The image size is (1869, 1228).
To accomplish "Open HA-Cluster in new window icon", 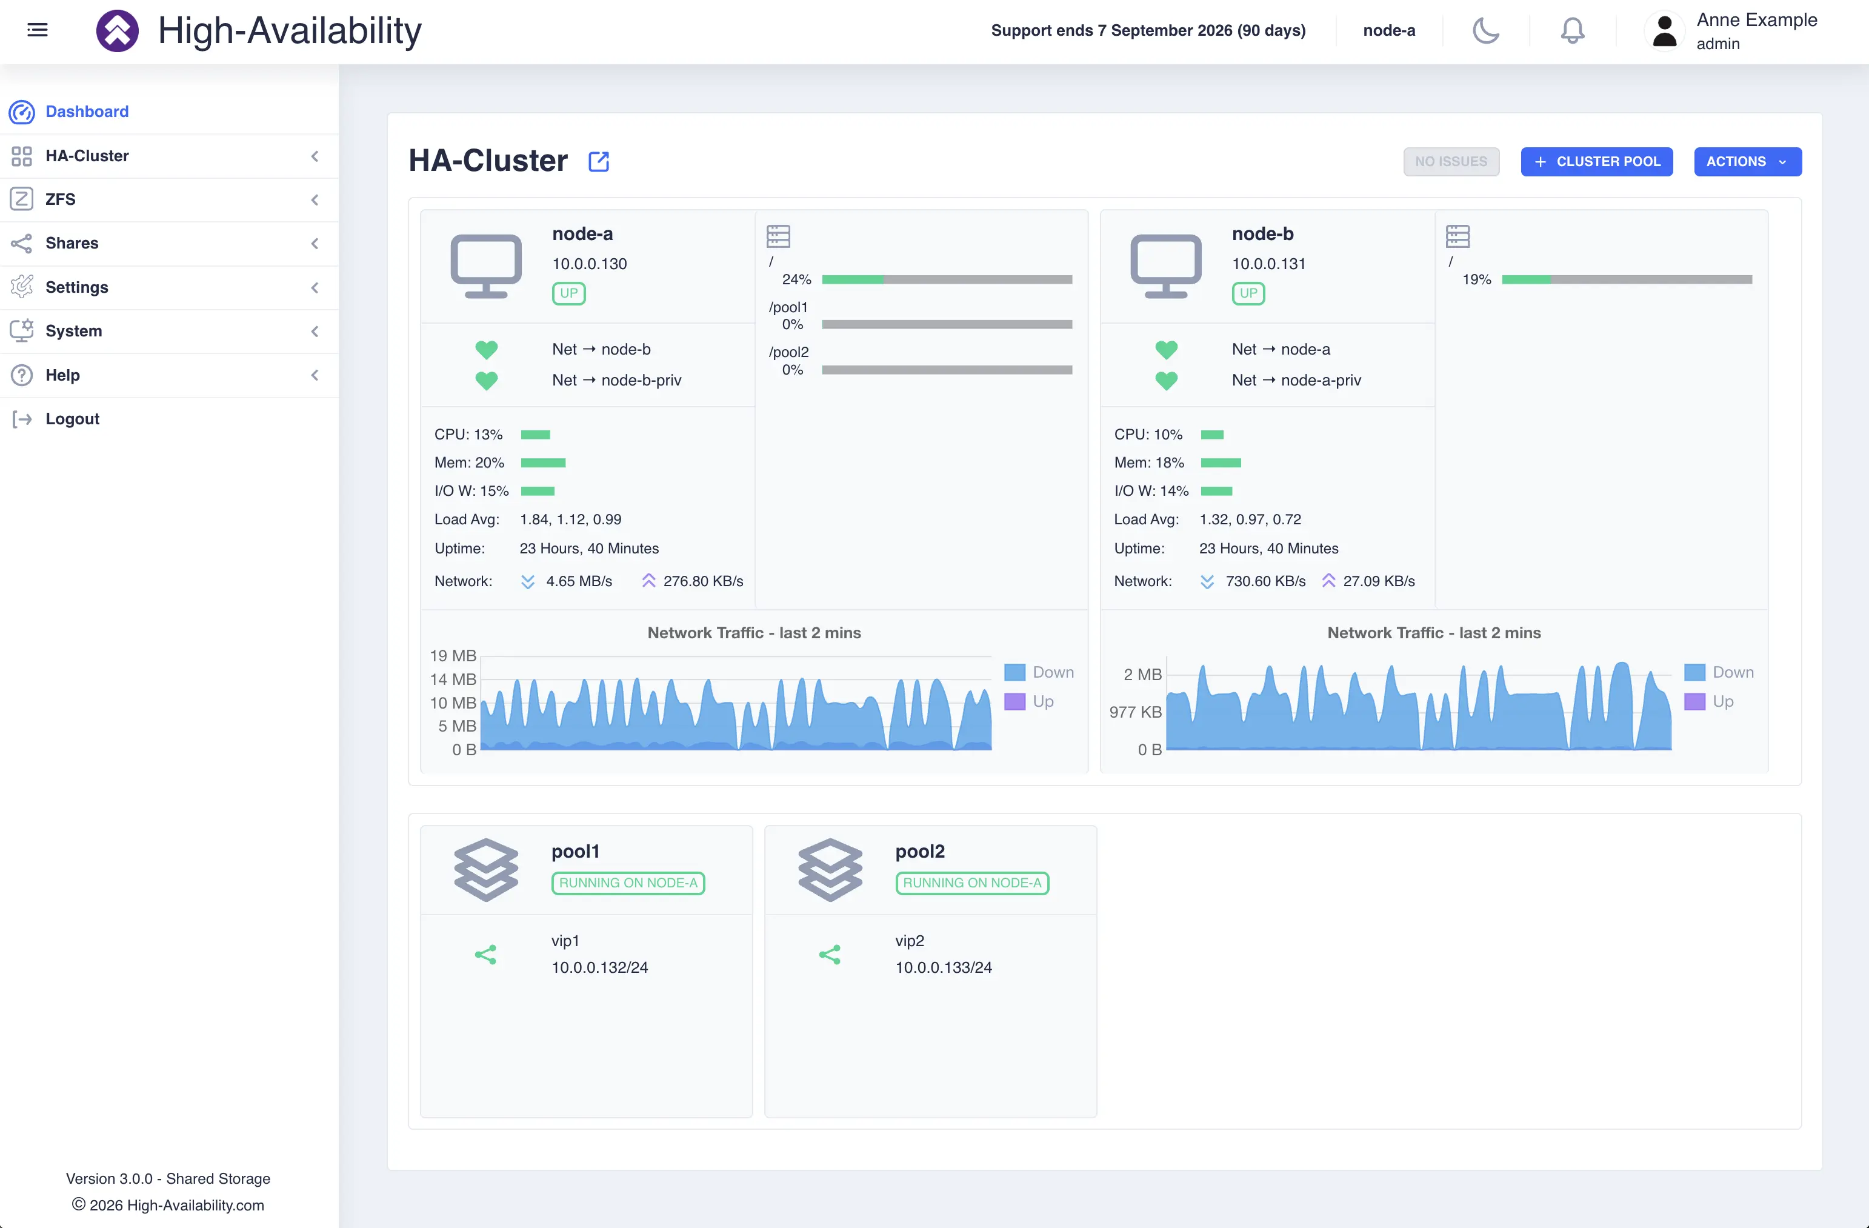I will 598,161.
